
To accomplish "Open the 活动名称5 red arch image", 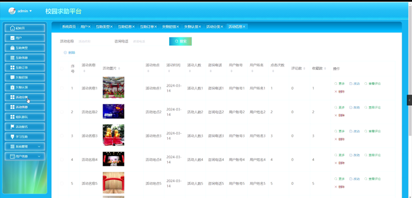I will coord(113,183).
